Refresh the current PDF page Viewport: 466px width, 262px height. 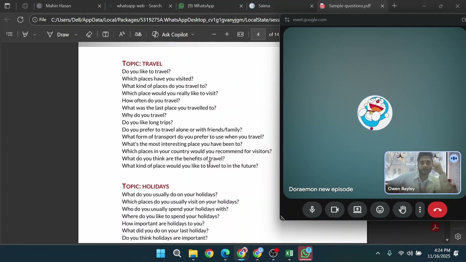tap(20, 20)
